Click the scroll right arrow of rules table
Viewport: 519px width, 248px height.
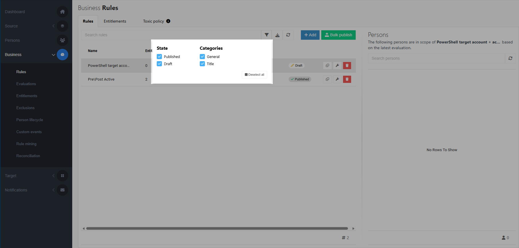[x=353, y=229]
